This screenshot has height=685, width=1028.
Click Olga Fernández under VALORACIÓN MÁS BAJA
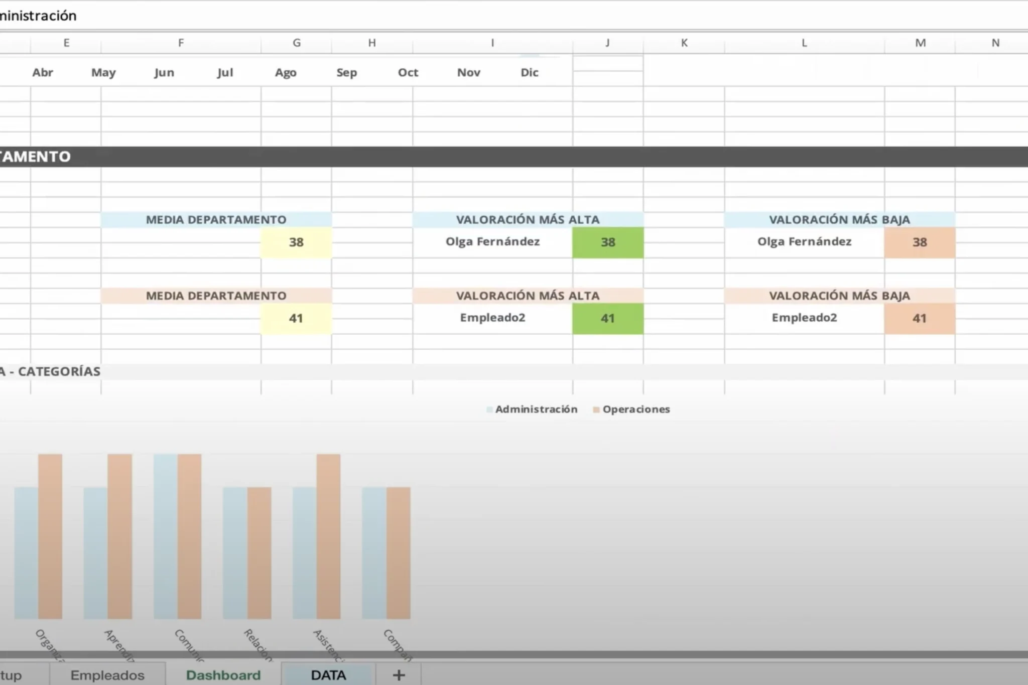804,242
